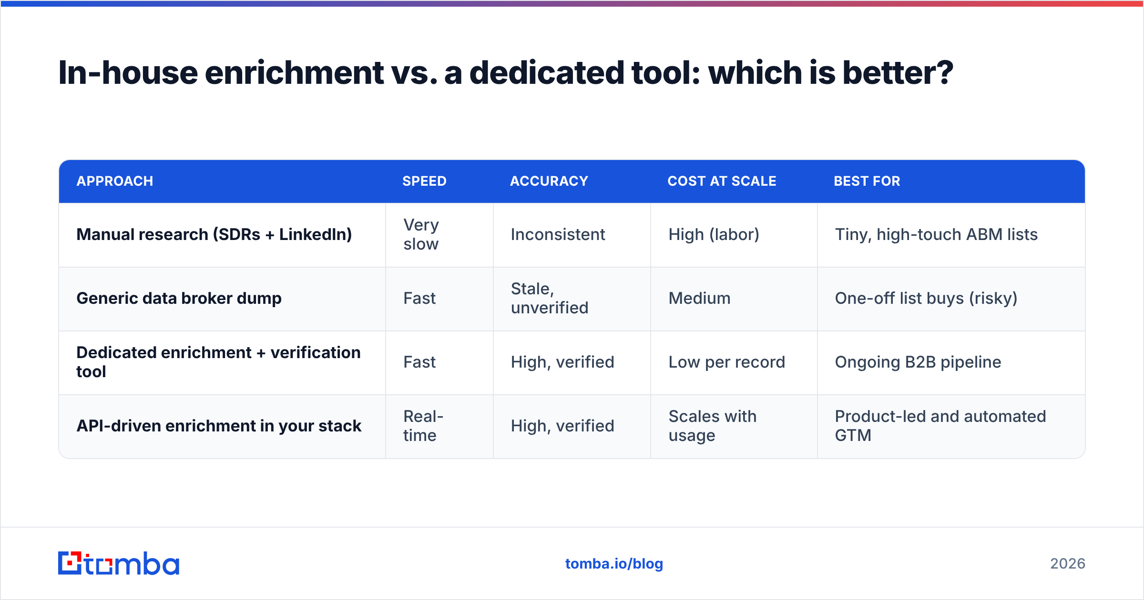Click the tomba logo
The height and width of the screenshot is (600, 1144).
click(x=119, y=563)
